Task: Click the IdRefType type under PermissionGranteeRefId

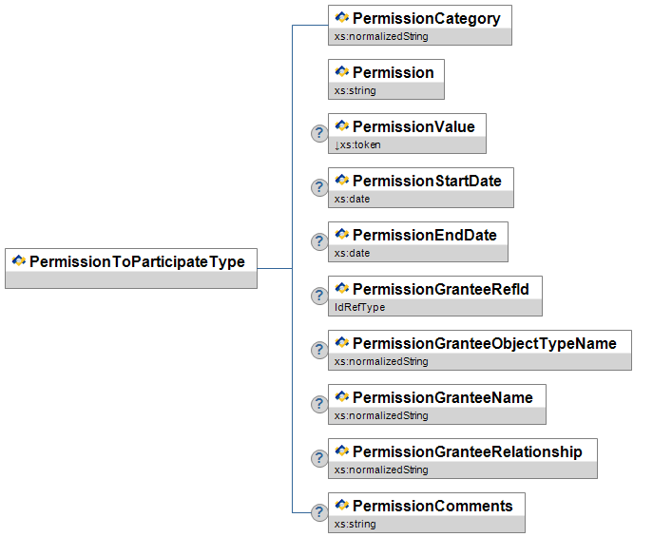Action: (360, 307)
